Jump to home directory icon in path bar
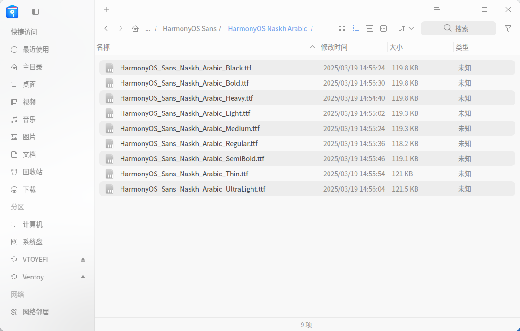 [x=135, y=28]
